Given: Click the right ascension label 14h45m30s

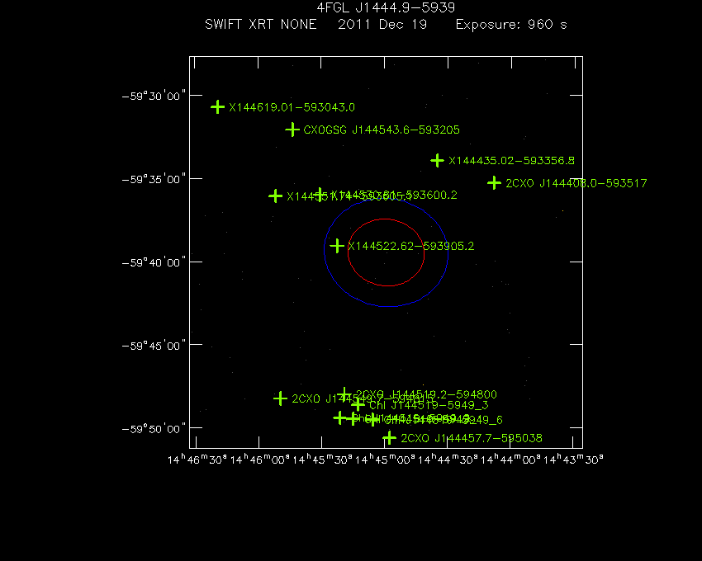Looking at the screenshot, I should coord(323,460).
